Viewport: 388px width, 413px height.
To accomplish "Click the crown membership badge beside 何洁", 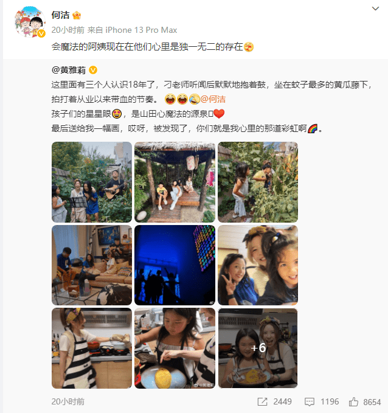I will (77, 15).
